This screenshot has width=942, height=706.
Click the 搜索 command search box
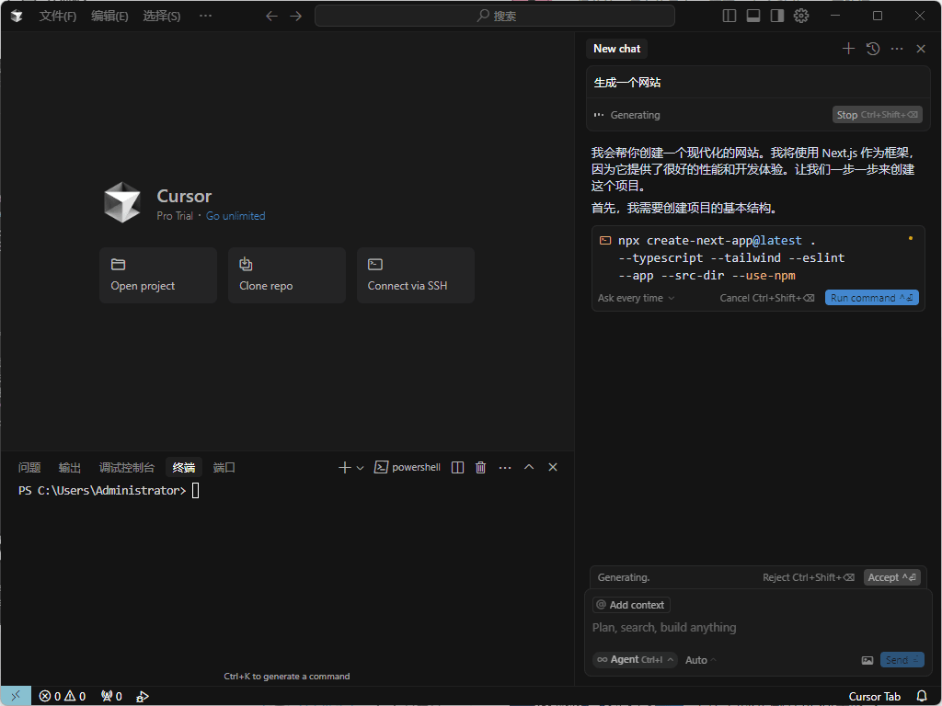pos(494,16)
